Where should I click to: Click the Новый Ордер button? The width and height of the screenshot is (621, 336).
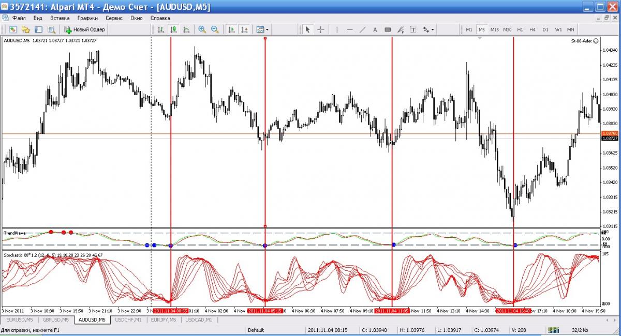tap(85, 29)
